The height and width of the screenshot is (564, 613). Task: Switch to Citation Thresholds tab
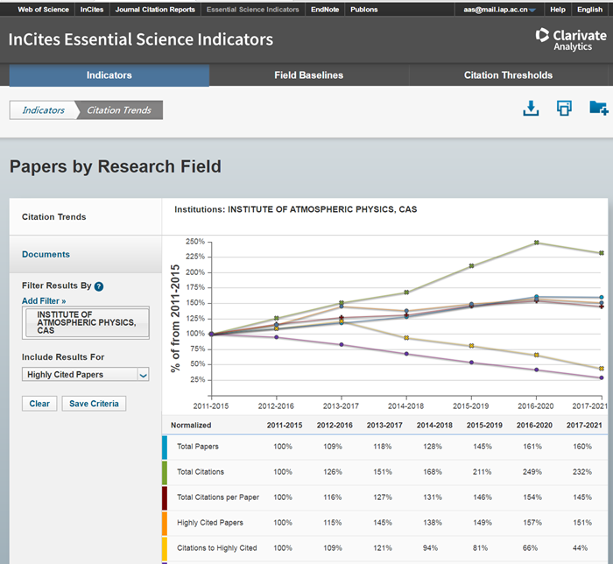(508, 75)
